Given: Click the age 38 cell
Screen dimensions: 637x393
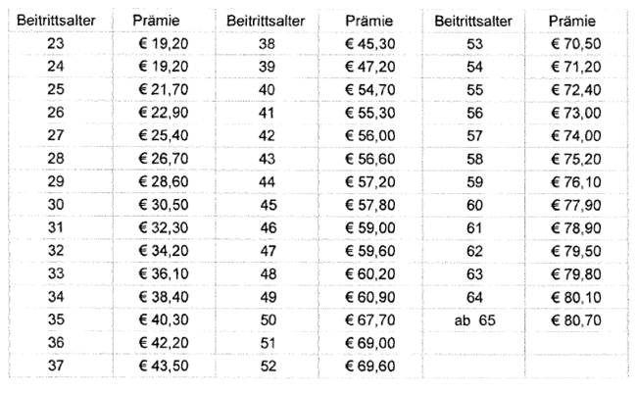Looking at the screenshot, I should [x=266, y=44].
